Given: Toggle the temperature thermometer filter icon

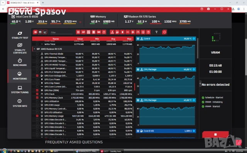Looking at the screenshot, I should coord(112,32).
